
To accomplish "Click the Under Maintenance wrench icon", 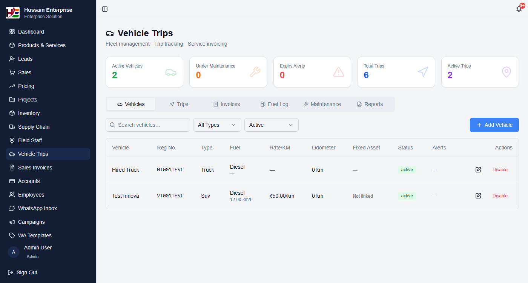I will [x=255, y=72].
